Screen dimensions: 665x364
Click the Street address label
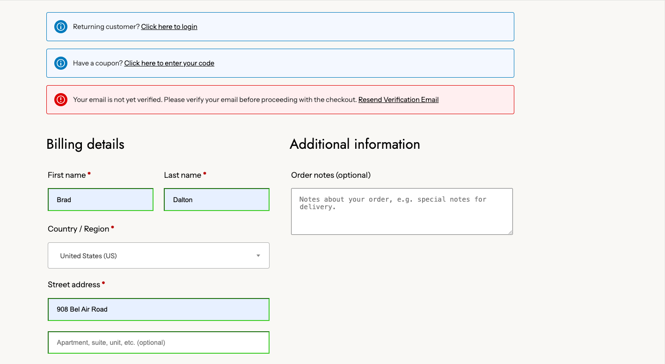(x=74, y=284)
